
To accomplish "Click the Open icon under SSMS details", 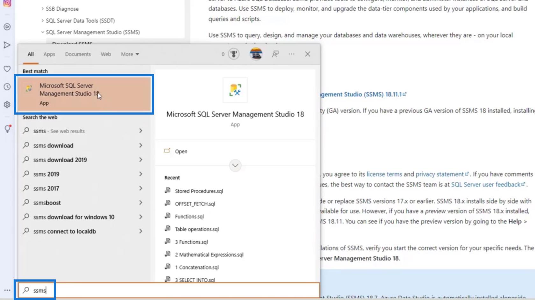I will point(167,151).
